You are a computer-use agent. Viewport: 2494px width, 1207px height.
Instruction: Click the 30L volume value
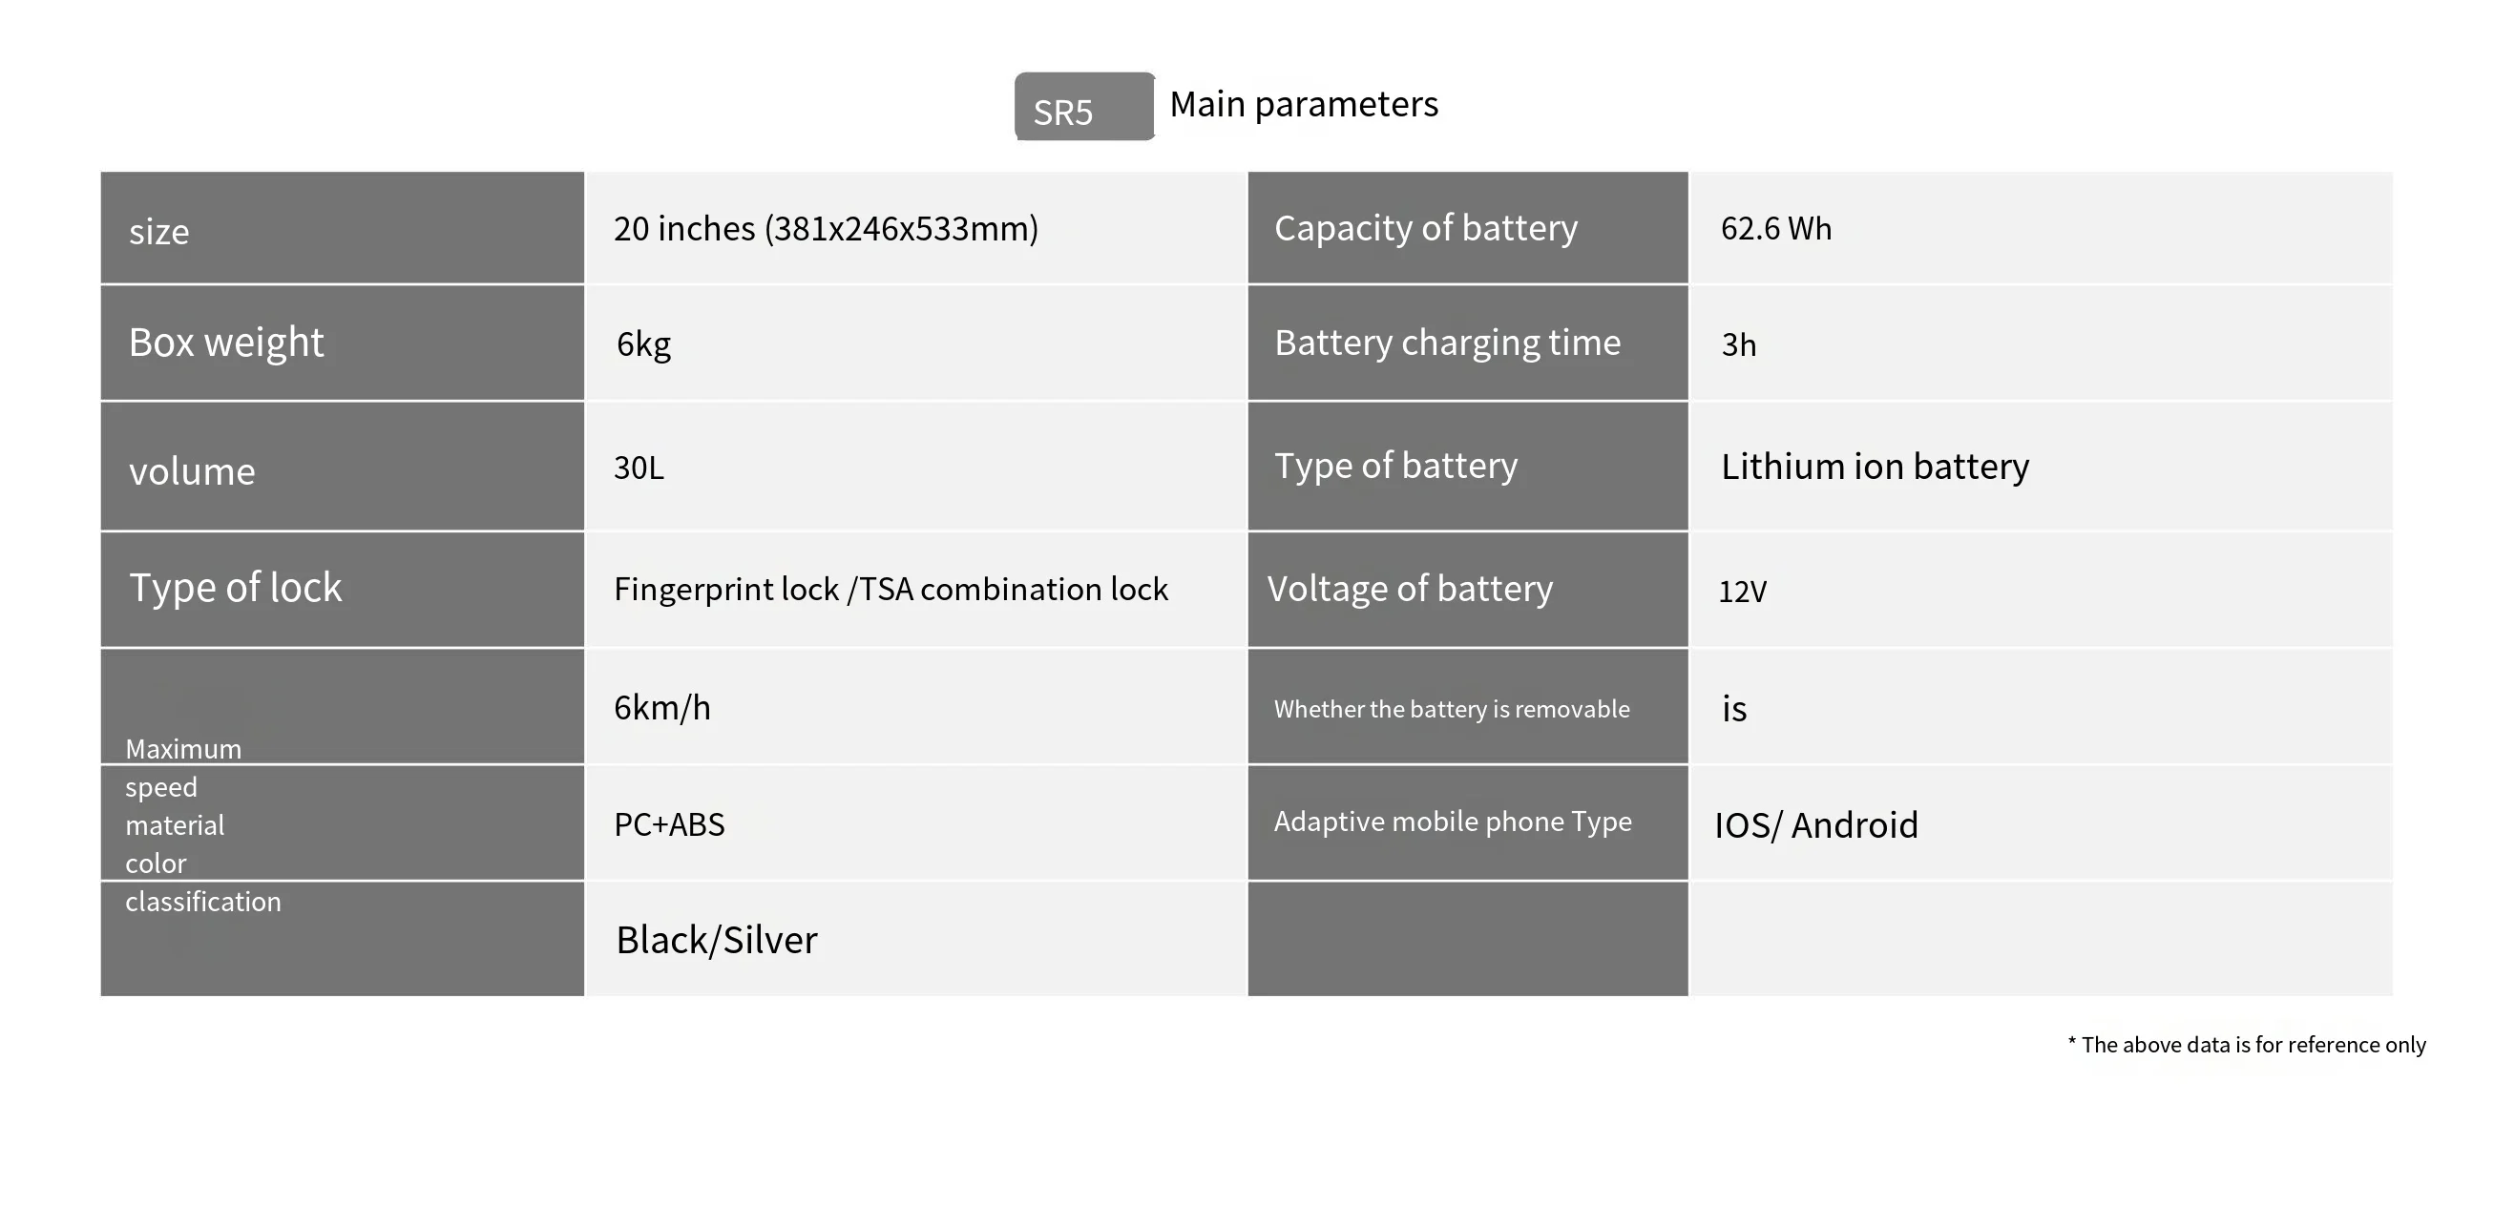pyautogui.click(x=639, y=468)
